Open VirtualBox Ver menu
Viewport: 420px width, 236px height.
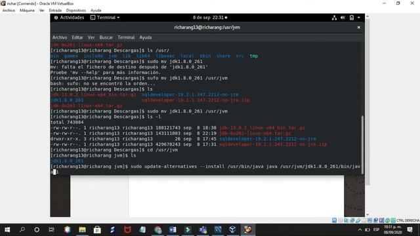click(x=42, y=10)
